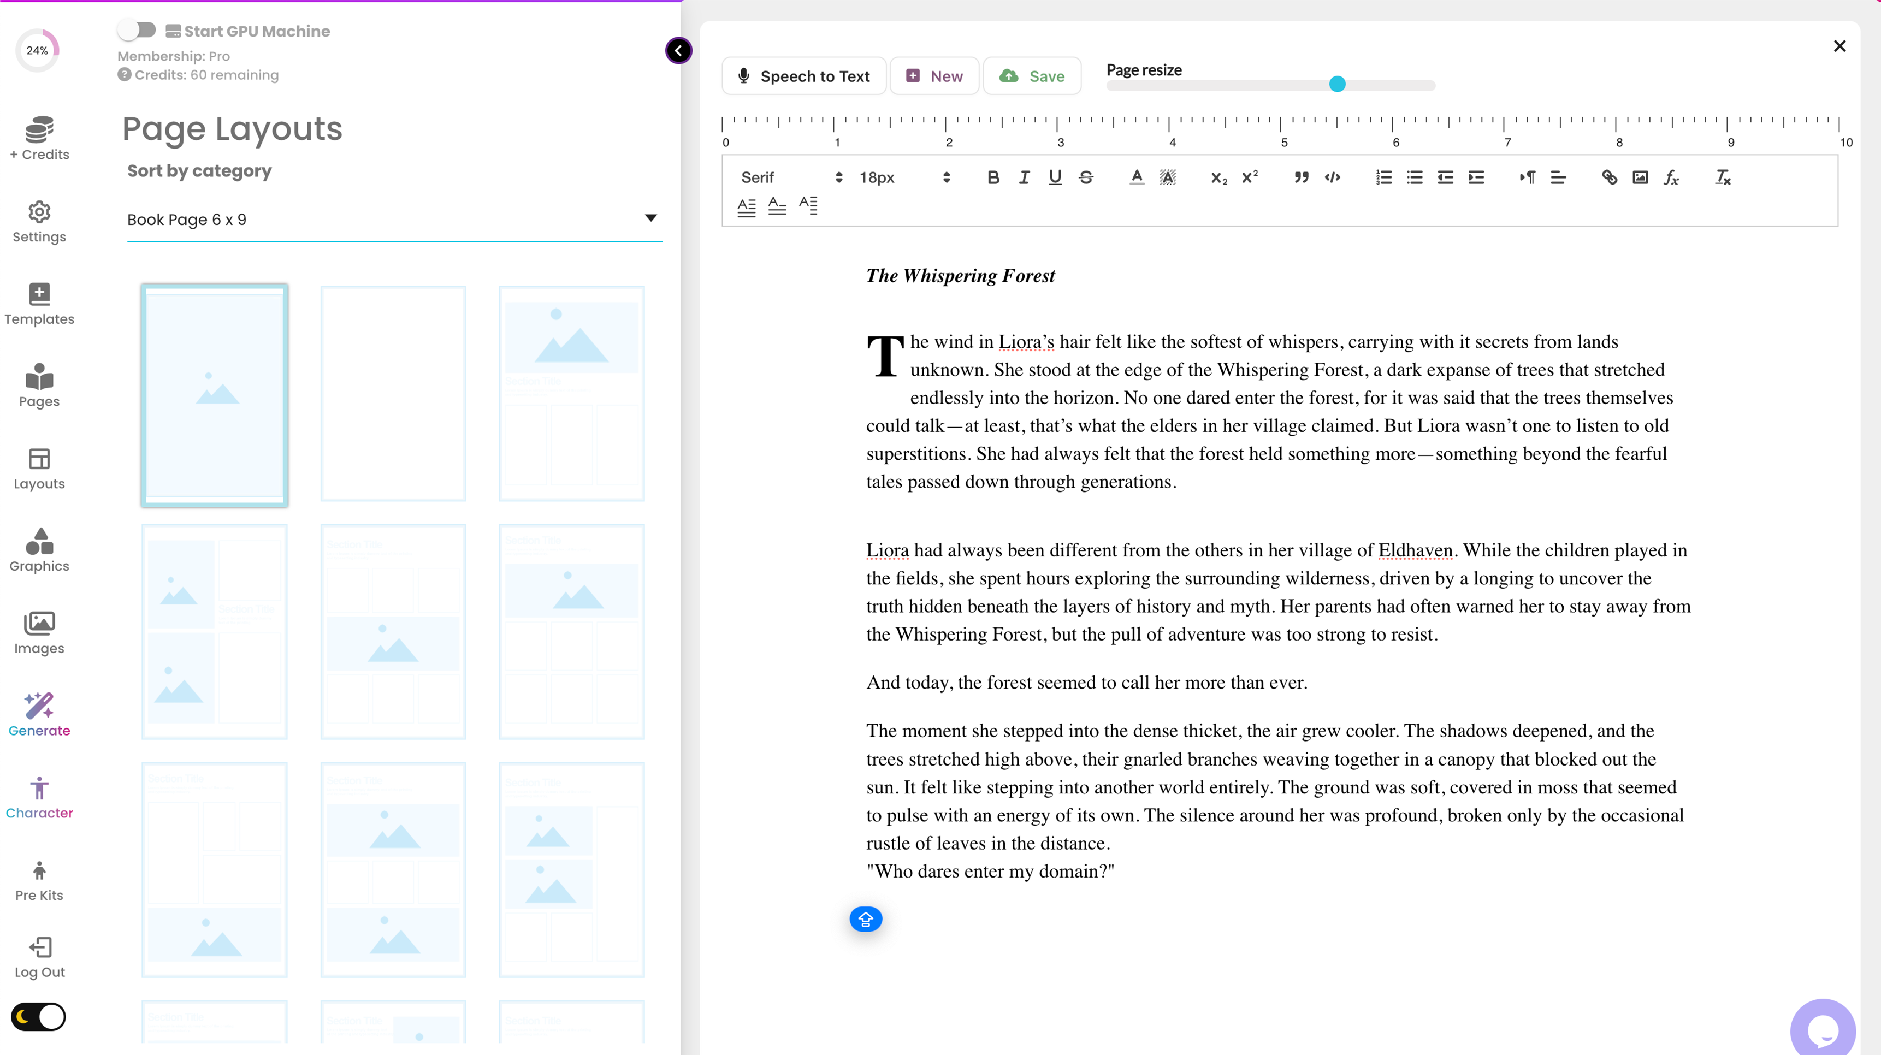Click the middle underlined-A spacing icon
The height and width of the screenshot is (1055, 1881).
click(x=777, y=206)
